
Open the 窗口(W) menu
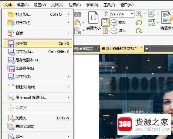pos(127,5)
